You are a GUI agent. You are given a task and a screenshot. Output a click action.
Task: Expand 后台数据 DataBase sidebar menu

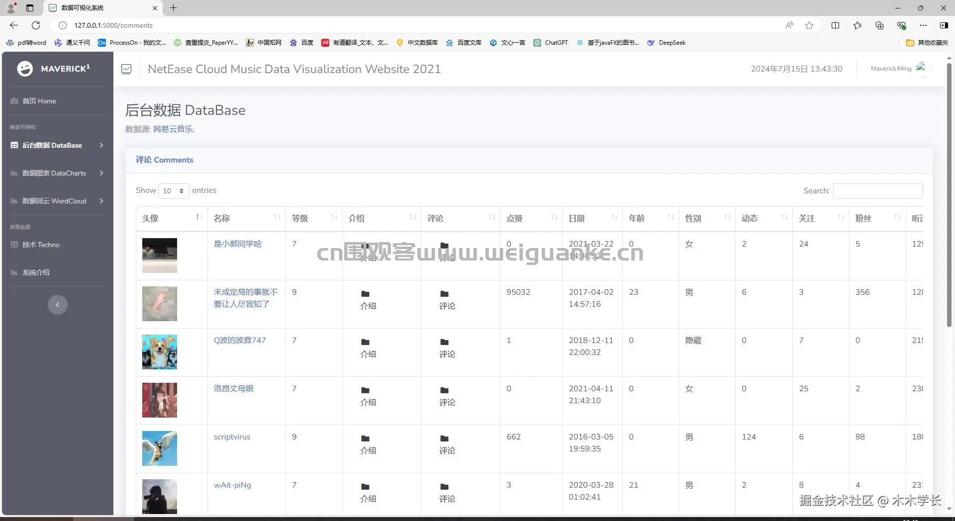[58, 145]
